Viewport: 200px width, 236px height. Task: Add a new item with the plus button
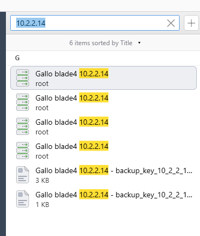click(x=191, y=23)
